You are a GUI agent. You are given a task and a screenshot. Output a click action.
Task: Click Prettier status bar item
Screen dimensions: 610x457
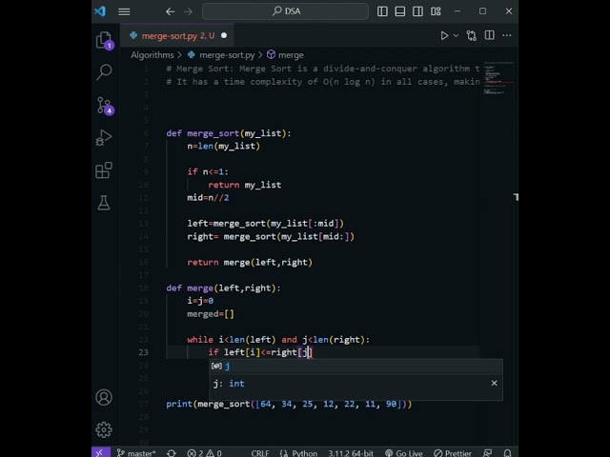(x=453, y=453)
